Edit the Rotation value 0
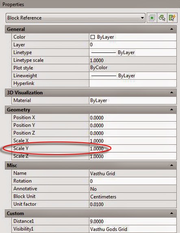 click(x=133, y=181)
